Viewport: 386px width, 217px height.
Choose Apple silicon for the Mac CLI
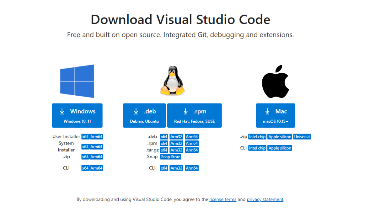pos(280,148)
